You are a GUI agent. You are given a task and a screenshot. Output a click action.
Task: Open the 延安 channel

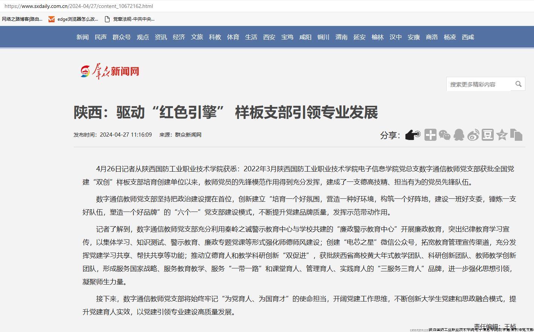359,37
